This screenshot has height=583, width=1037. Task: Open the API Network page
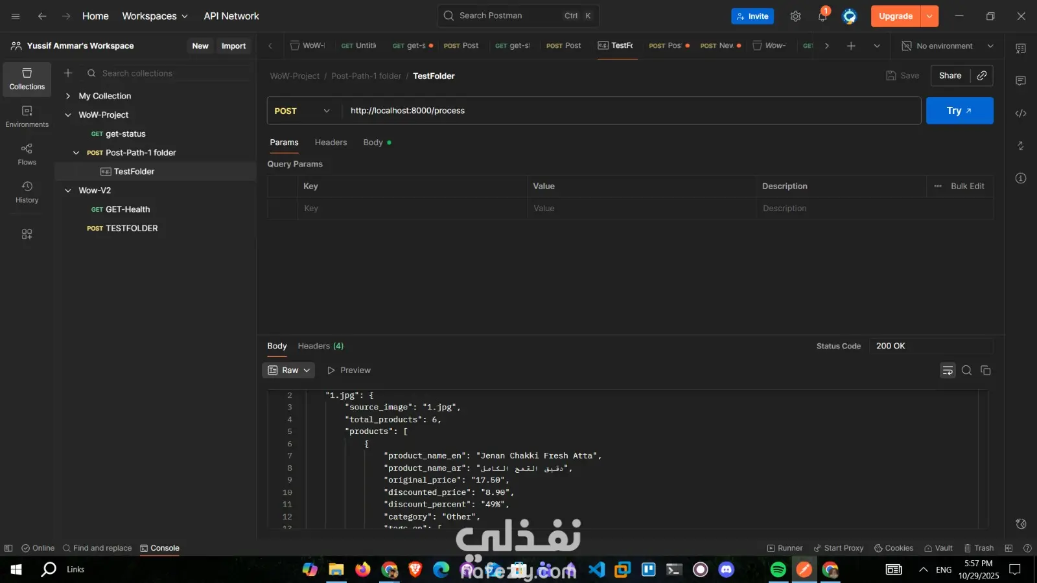click(231, 16)
